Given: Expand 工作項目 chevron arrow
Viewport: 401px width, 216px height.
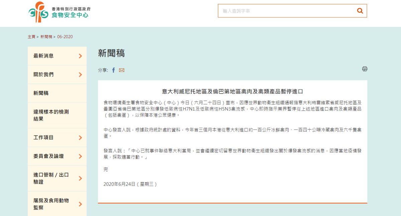Looking at the screenshot, I should click(x=80, y=138).
